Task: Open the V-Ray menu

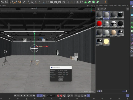Action: tap(106, 6)
